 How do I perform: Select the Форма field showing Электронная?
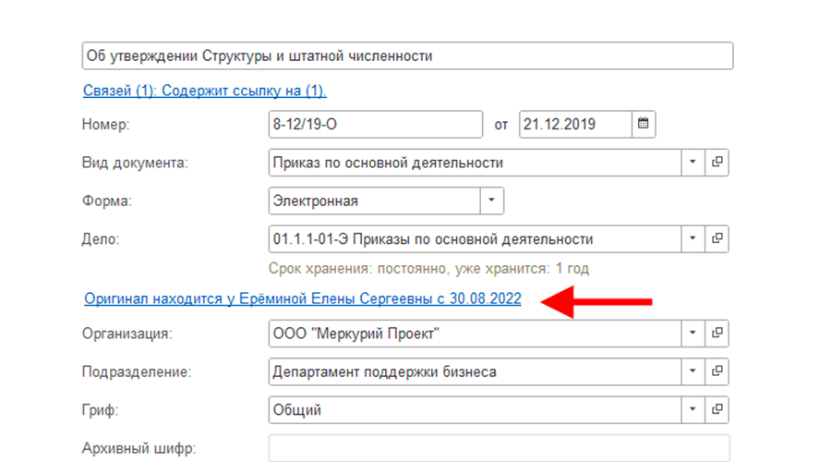point(375,201)
